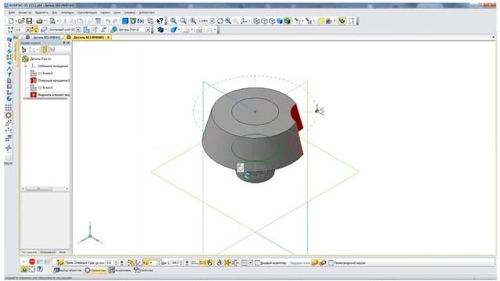The image size is (500, 281).
Task: Click the blue question-mark help icon in the property bar
Action: coord(40,269)
